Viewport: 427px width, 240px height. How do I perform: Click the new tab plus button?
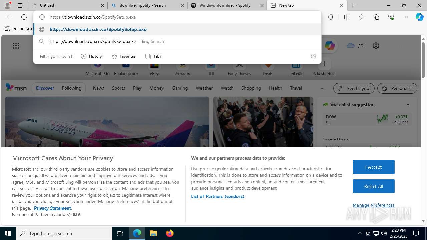(353, 5)
